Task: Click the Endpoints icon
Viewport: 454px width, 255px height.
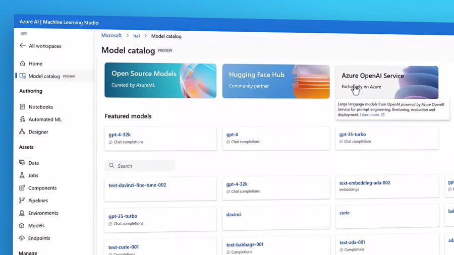Action: point(22,238)
